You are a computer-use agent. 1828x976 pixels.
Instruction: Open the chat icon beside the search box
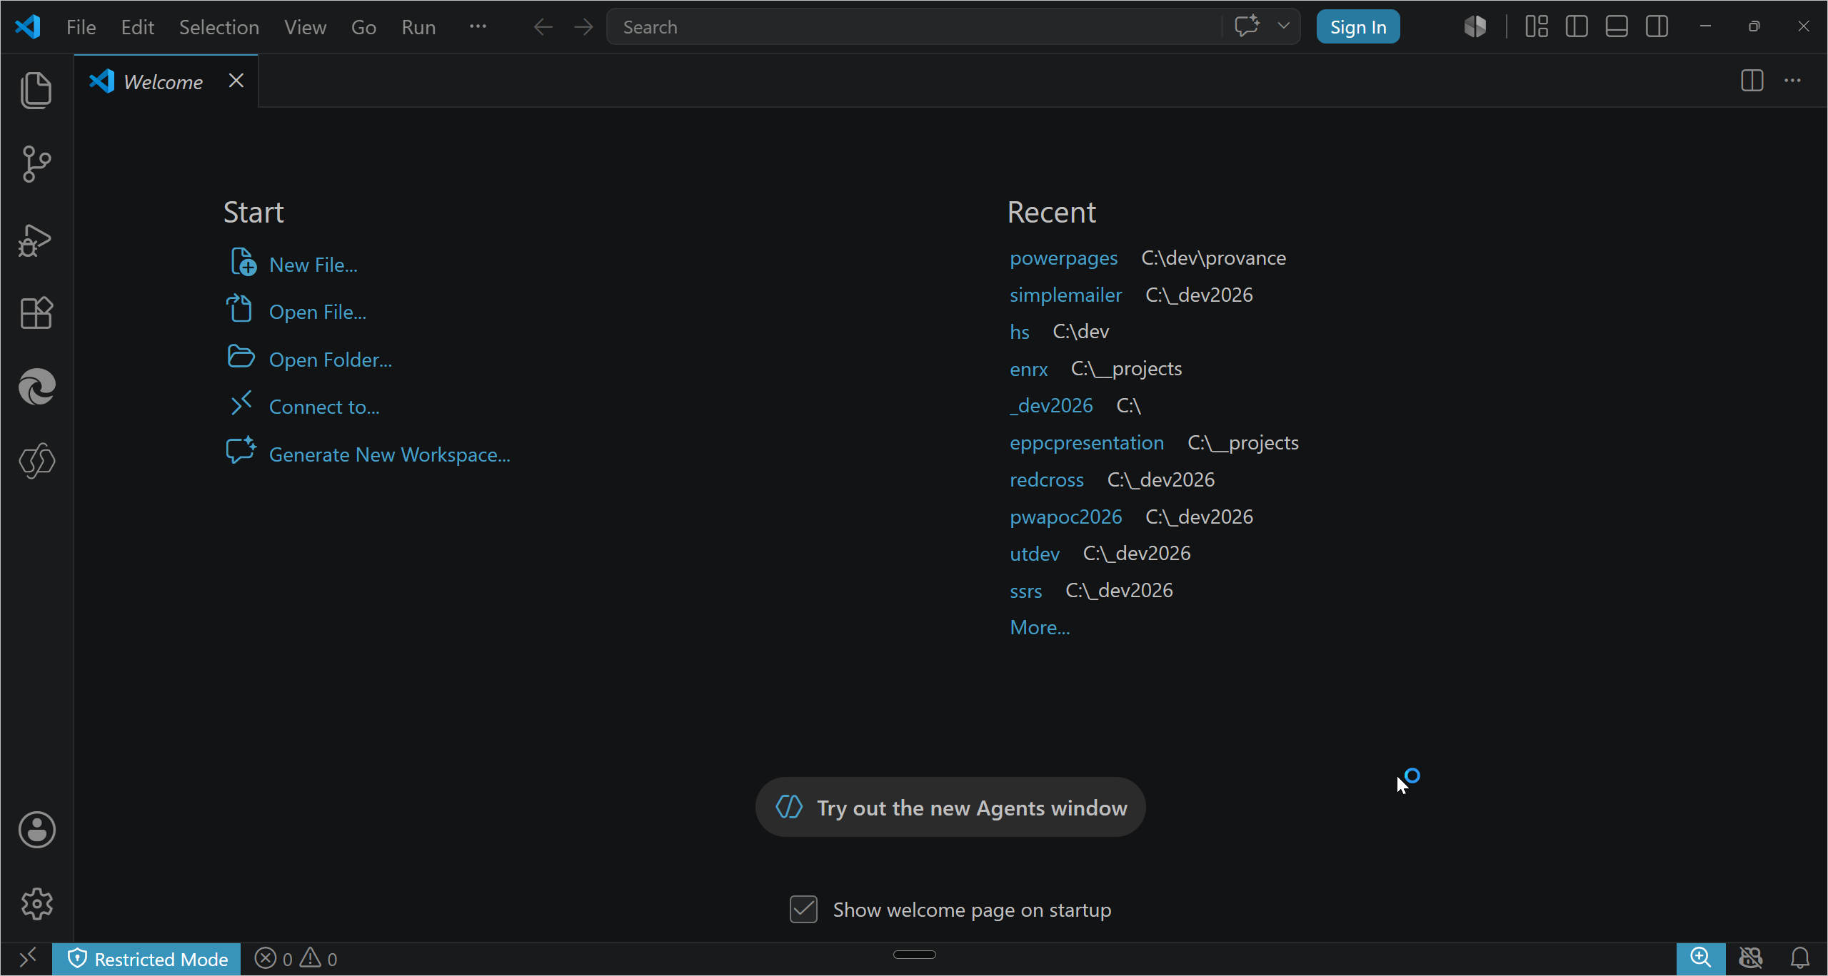(x=1247, y=26)
